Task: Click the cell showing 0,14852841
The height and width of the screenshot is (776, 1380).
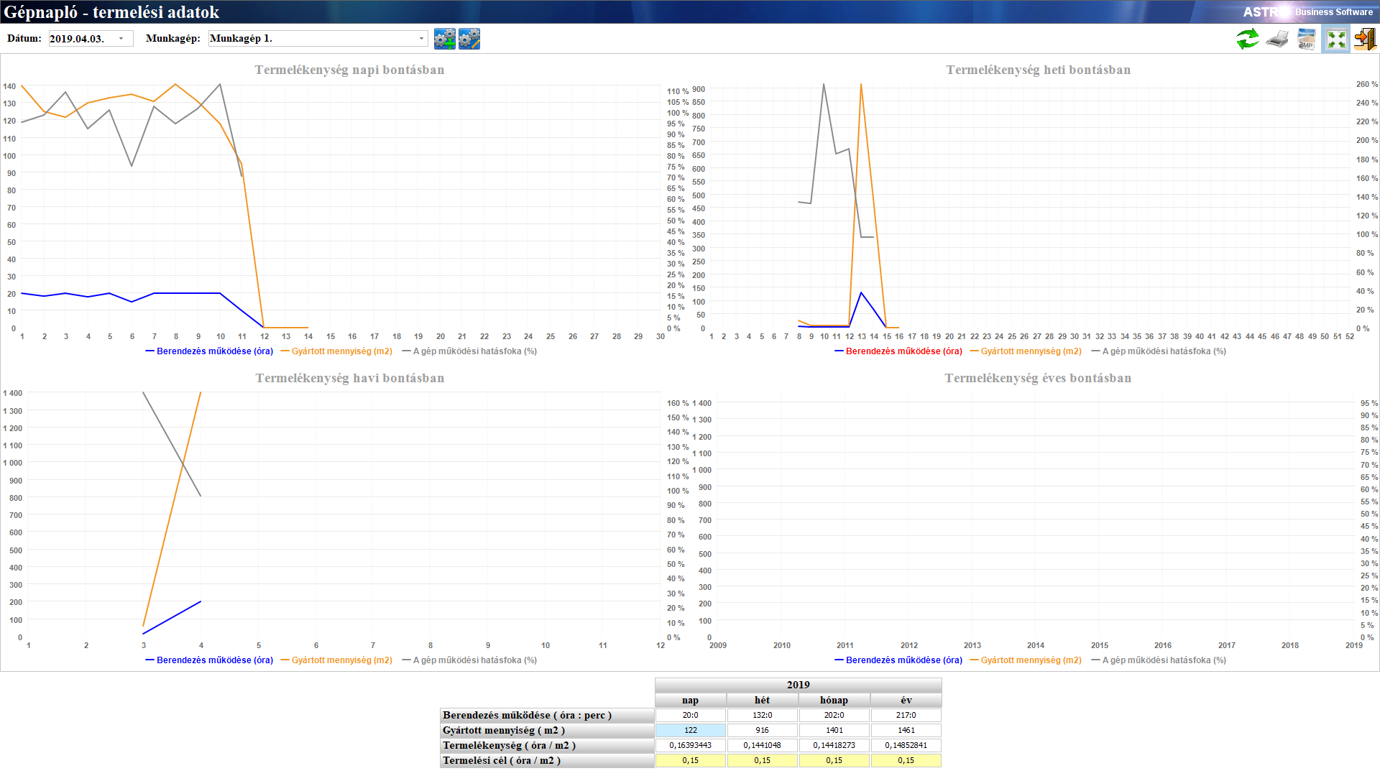Action: 906,745
